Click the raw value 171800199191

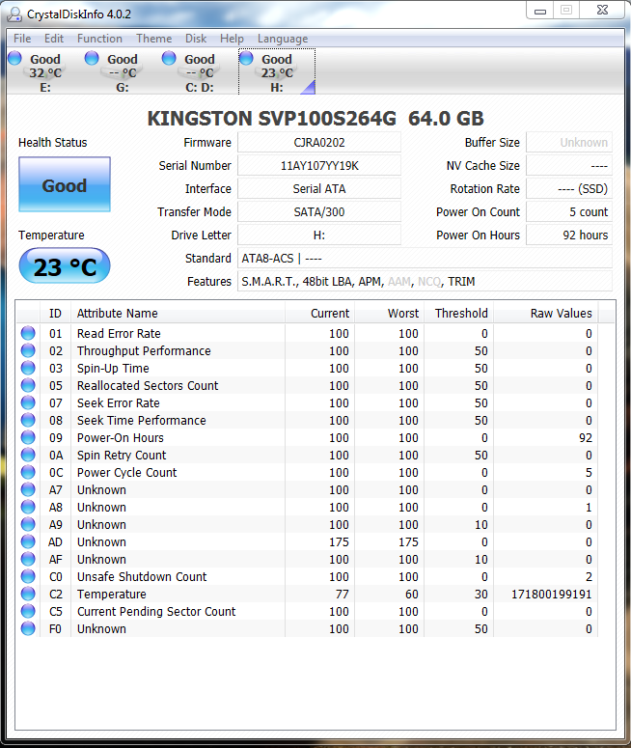click(x=551, y=594)
